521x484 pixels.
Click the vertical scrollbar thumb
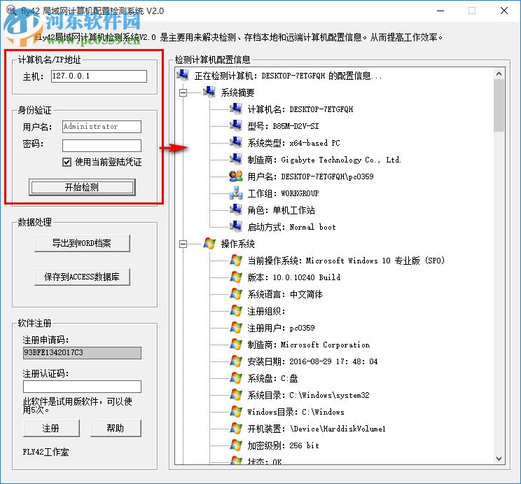(x=499, y=106)
